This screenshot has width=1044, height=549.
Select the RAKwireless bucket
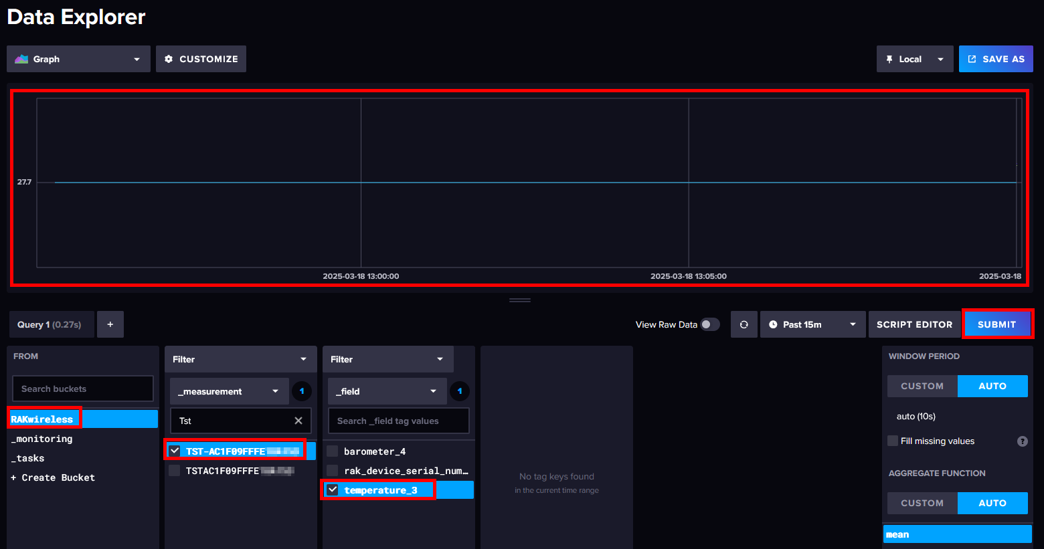pos(83,419)
